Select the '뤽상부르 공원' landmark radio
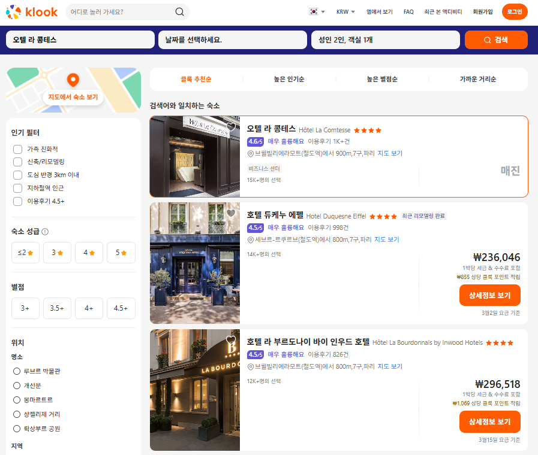This screenshot has height=455, width=538. click(x=16, y=429)
